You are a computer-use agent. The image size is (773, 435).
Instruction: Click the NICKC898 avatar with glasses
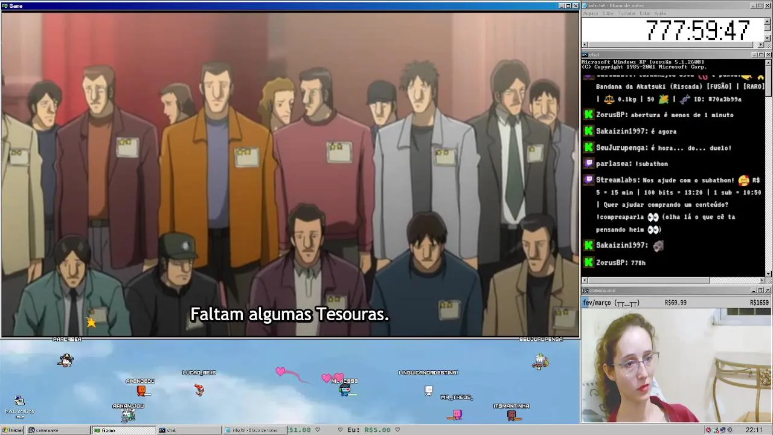(344, 390)
